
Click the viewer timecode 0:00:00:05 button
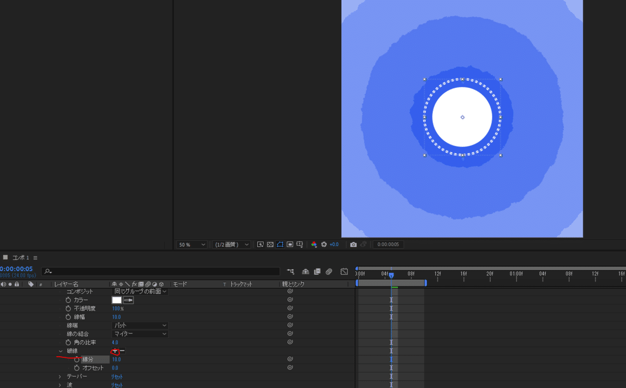tap(389, 244)
